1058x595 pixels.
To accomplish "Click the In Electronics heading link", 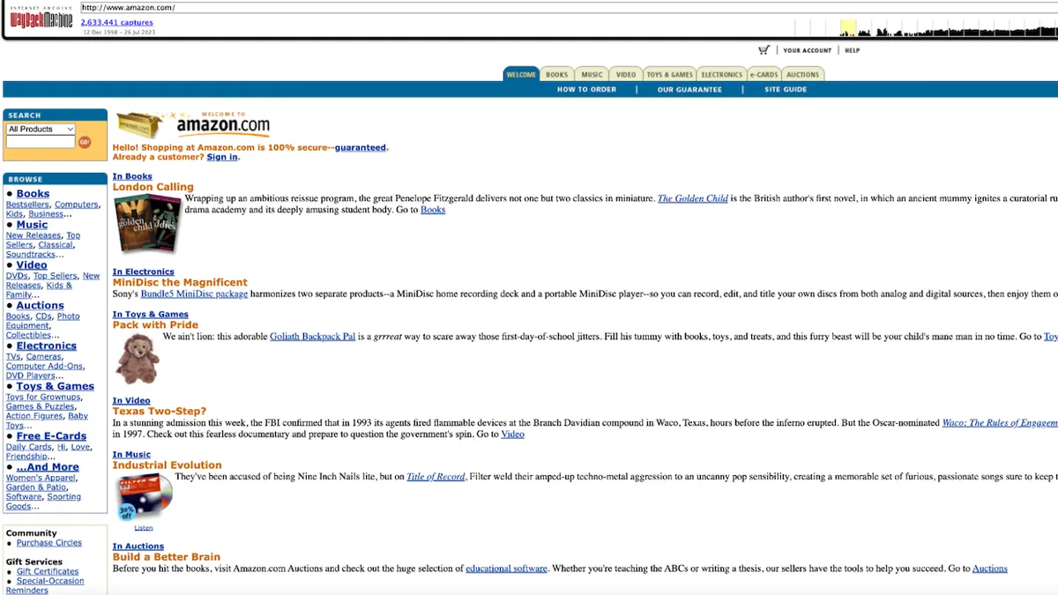I will pyautogui.click(x=144, y=271).
